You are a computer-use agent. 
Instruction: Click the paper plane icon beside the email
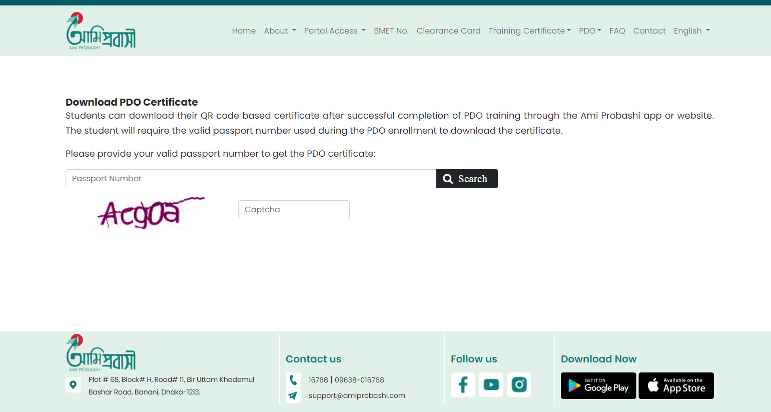click(x=293, y=395)
